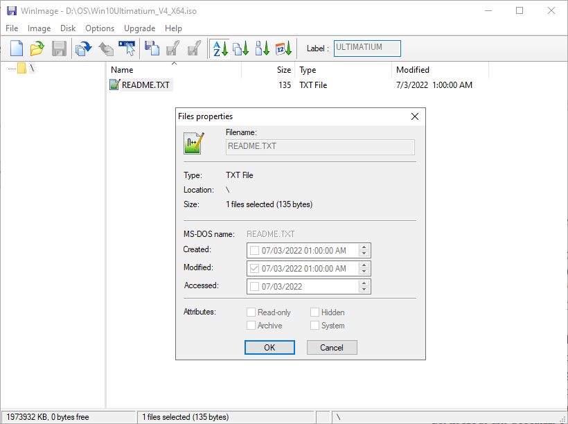Click the first Write disk pencil icon
This screenshot has width=568, height=424.
tap(172, 48)
